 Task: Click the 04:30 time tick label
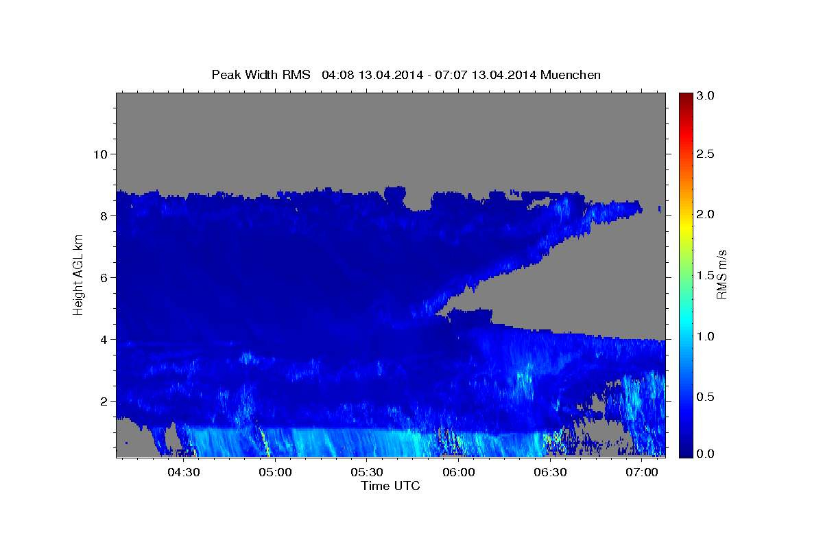click(184, 473)
